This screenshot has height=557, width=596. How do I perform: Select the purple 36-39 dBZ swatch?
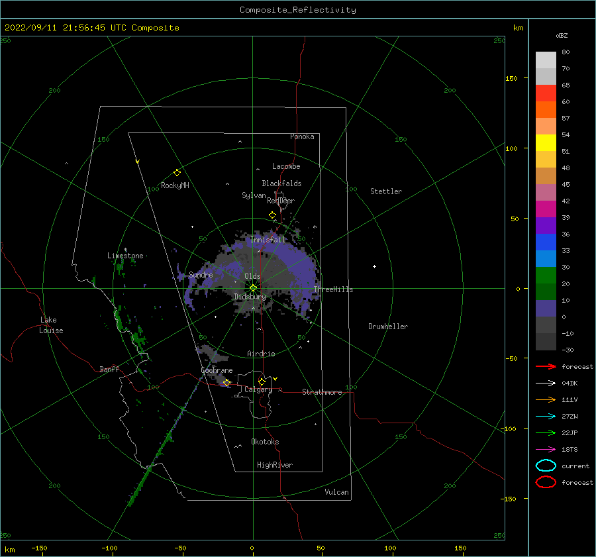pos(546,225)
